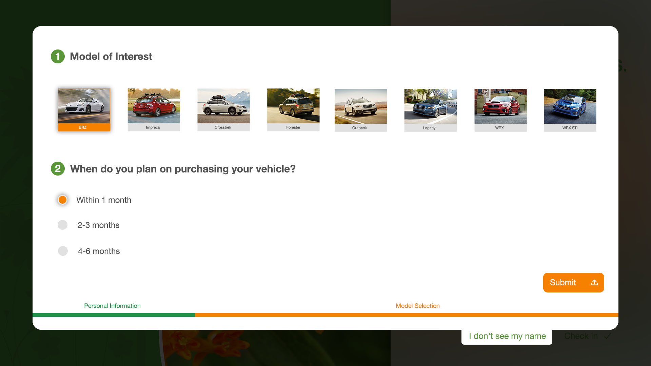Go to the Personal Information step

[112, 306]
